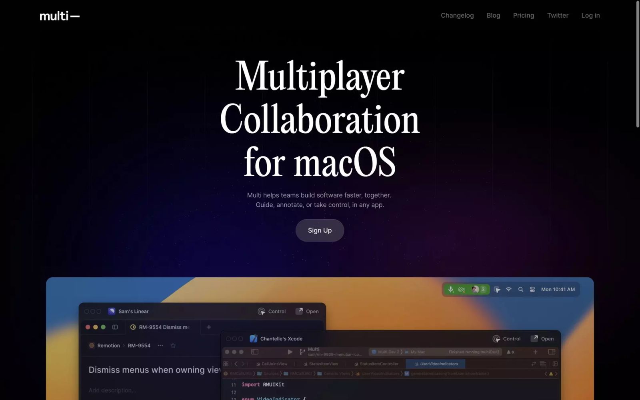The height and width of the screenshot is (400, 640).
Task: Click the RMCallUIKit package breadcrumb
Action: click(238, 373)
